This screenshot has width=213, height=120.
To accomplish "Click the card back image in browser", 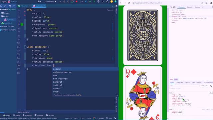I will [x=143, y=35].
